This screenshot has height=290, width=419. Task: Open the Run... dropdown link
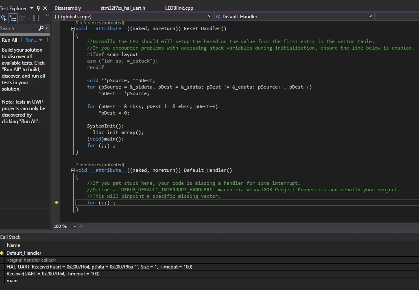tap(34, 40)
